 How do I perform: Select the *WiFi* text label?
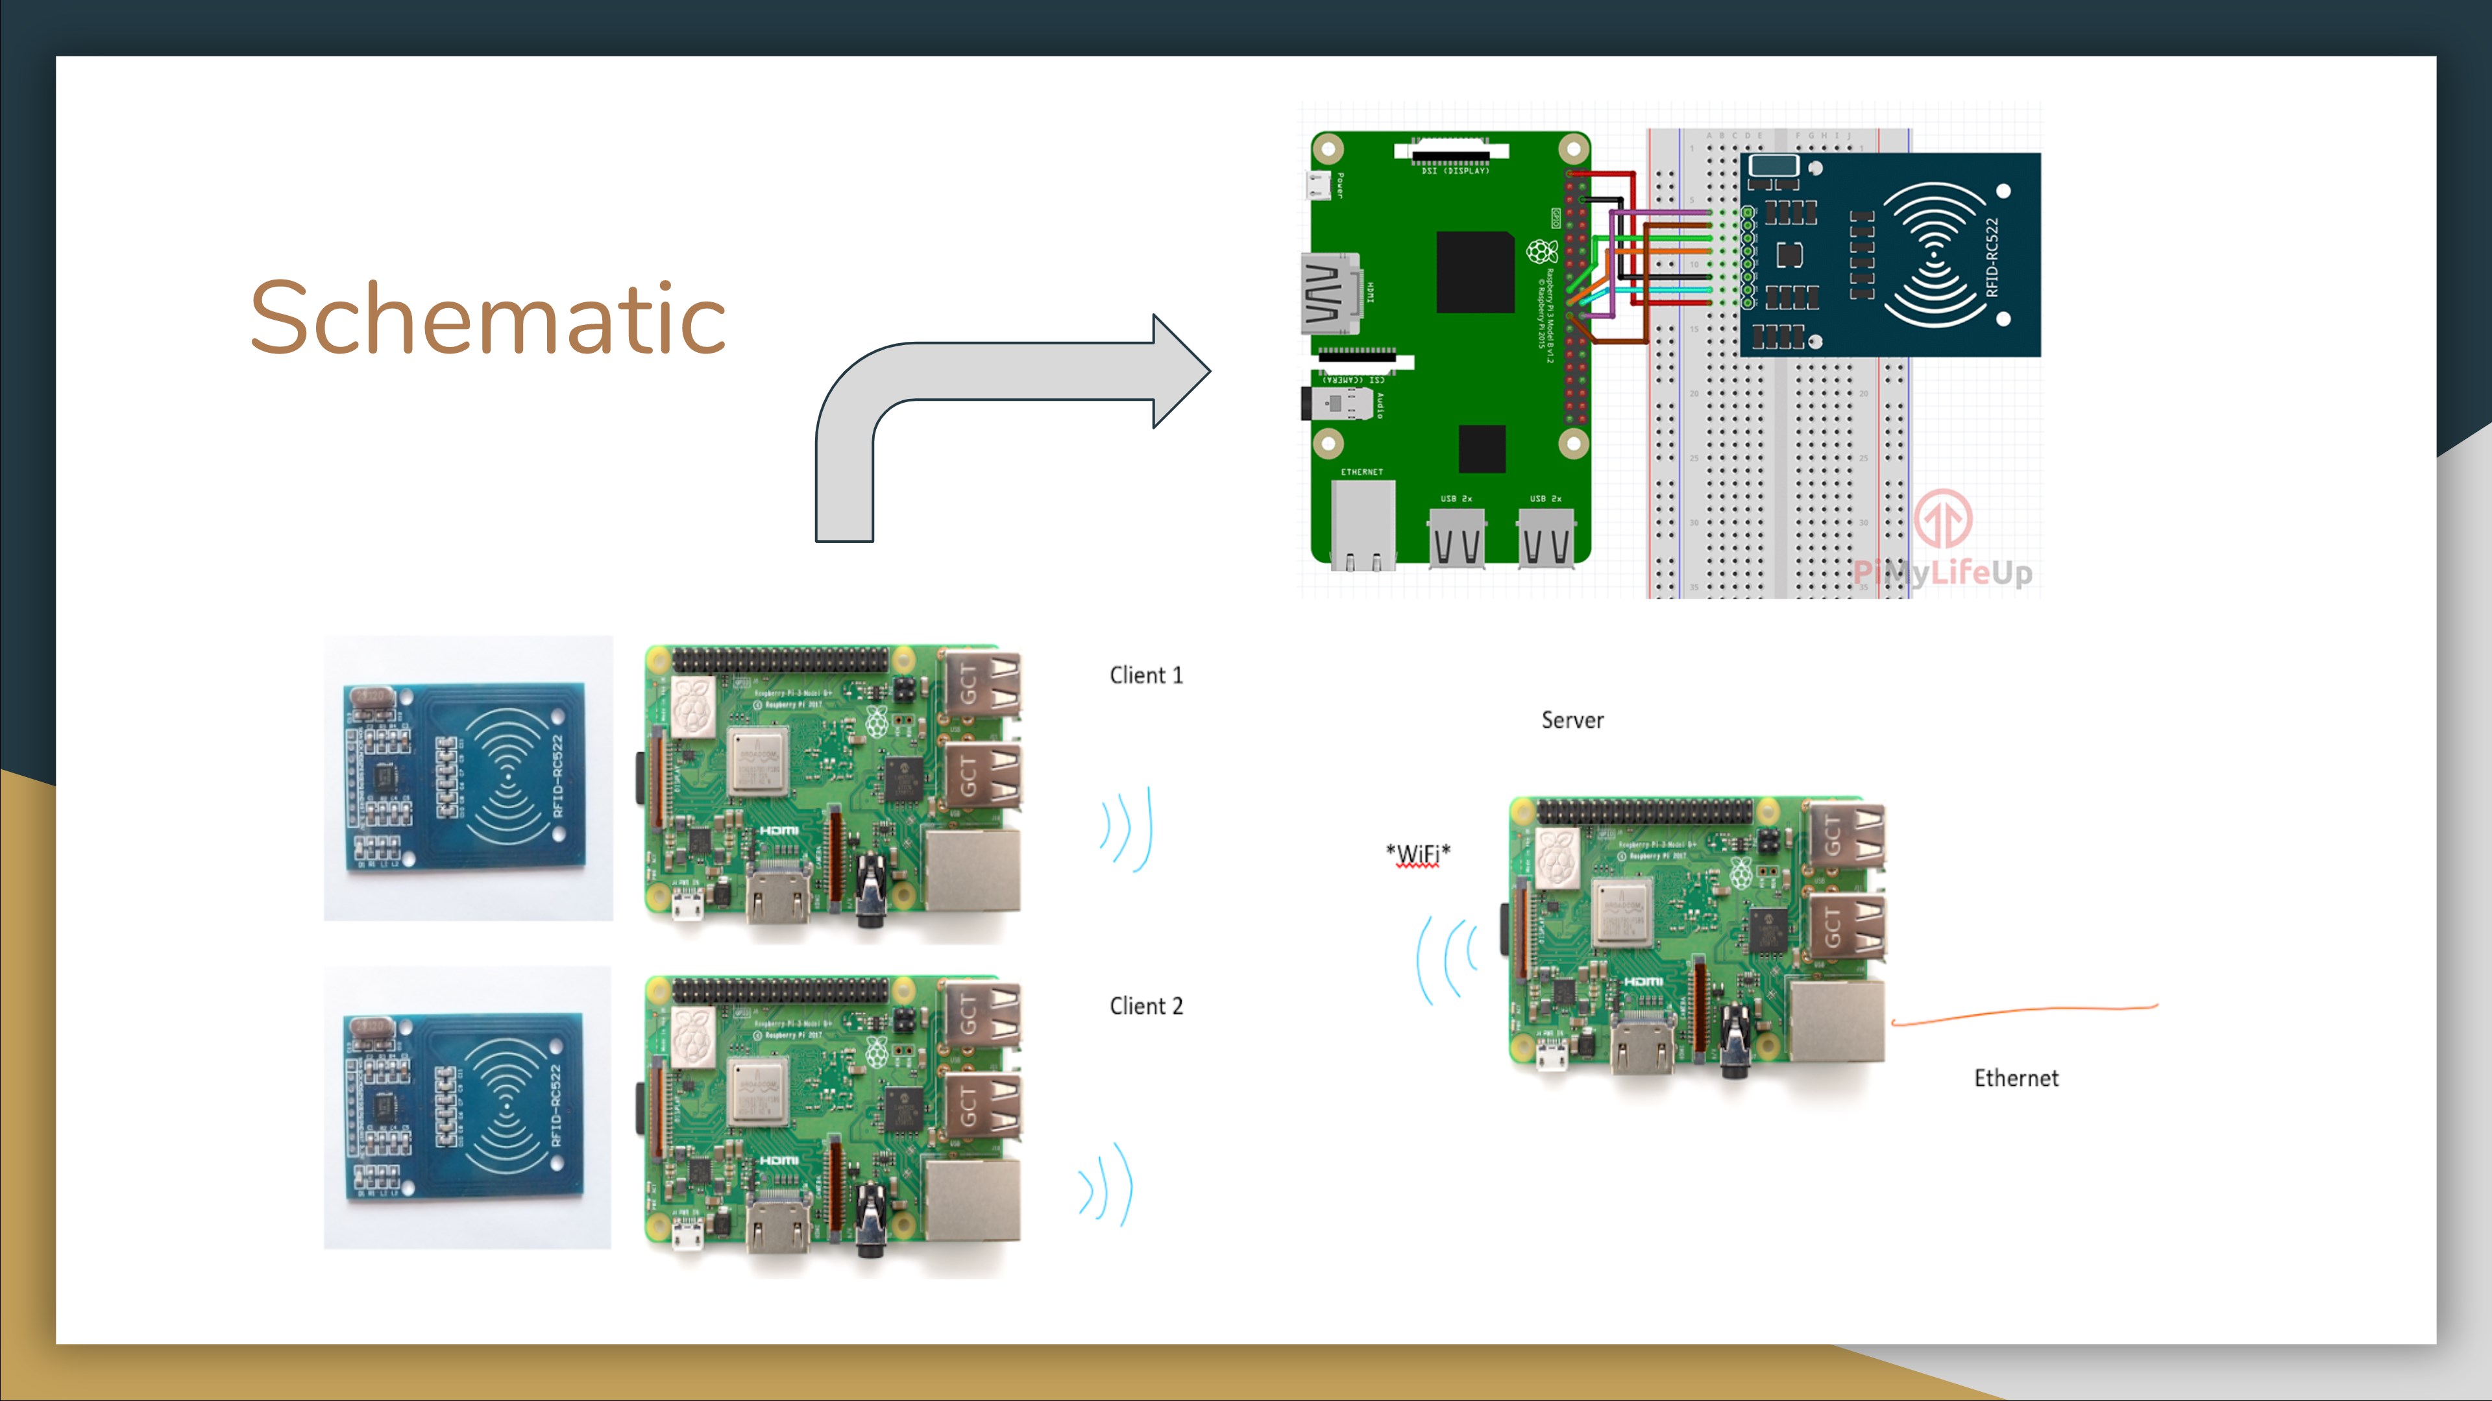[1417, 853]
